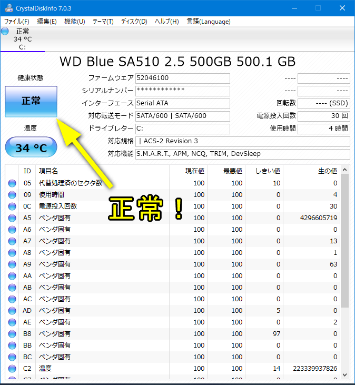Click the CrystalDiskInfo title bar app icon

9,8
